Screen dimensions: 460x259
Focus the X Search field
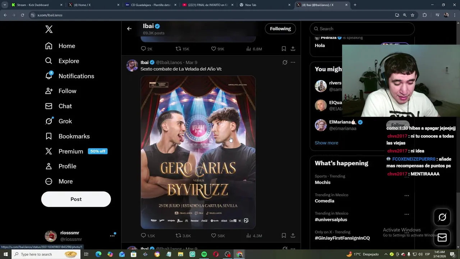click(x=362, y=29)
